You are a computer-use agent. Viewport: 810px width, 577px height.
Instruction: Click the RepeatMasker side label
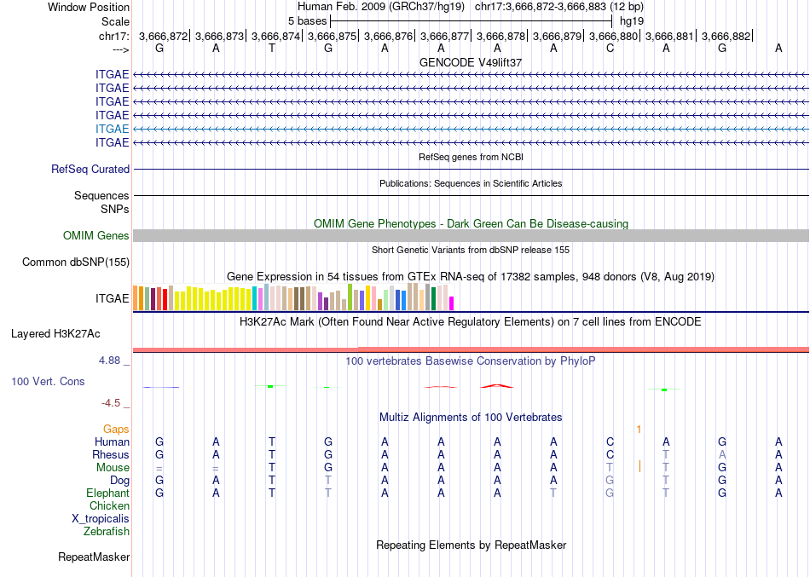(x=94, y=557)
